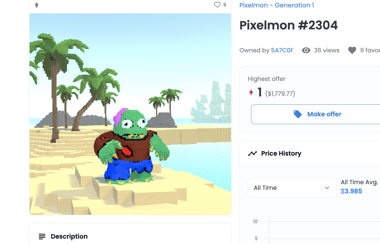
Task: Click the chevron arrow in All Time dropdown
Action: pyautogui.click(x=327, y=188)
